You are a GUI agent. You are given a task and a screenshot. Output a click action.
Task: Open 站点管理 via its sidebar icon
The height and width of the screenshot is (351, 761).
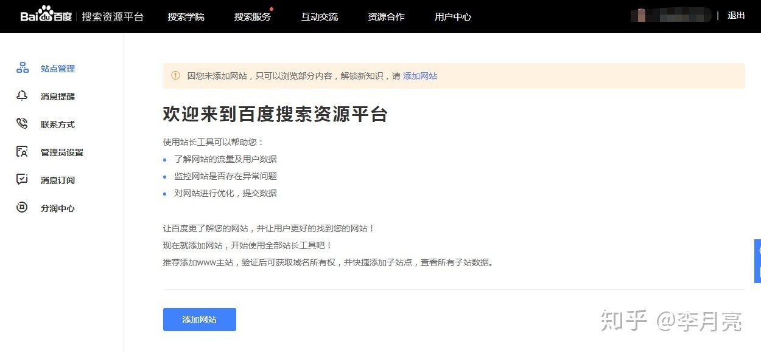pos(23,68)
